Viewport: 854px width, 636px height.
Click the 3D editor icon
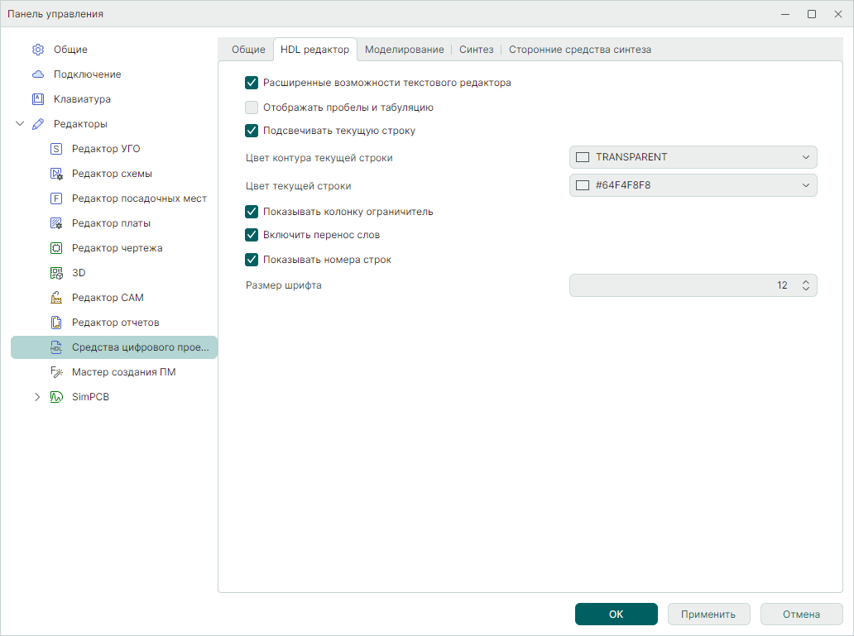point(56,273)
